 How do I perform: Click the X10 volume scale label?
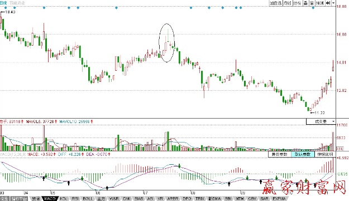click(x=340, y=149)
